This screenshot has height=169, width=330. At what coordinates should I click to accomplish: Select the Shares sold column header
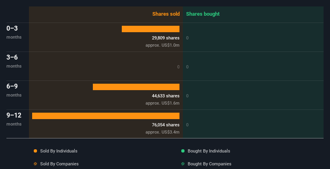pos(166,14)
